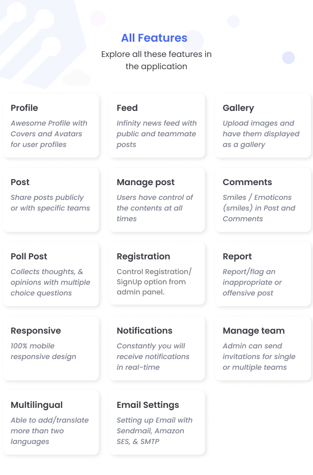Click 'Explore all these features' subtitle text
The width and height of the screenshot is (313, 475).
157,61
